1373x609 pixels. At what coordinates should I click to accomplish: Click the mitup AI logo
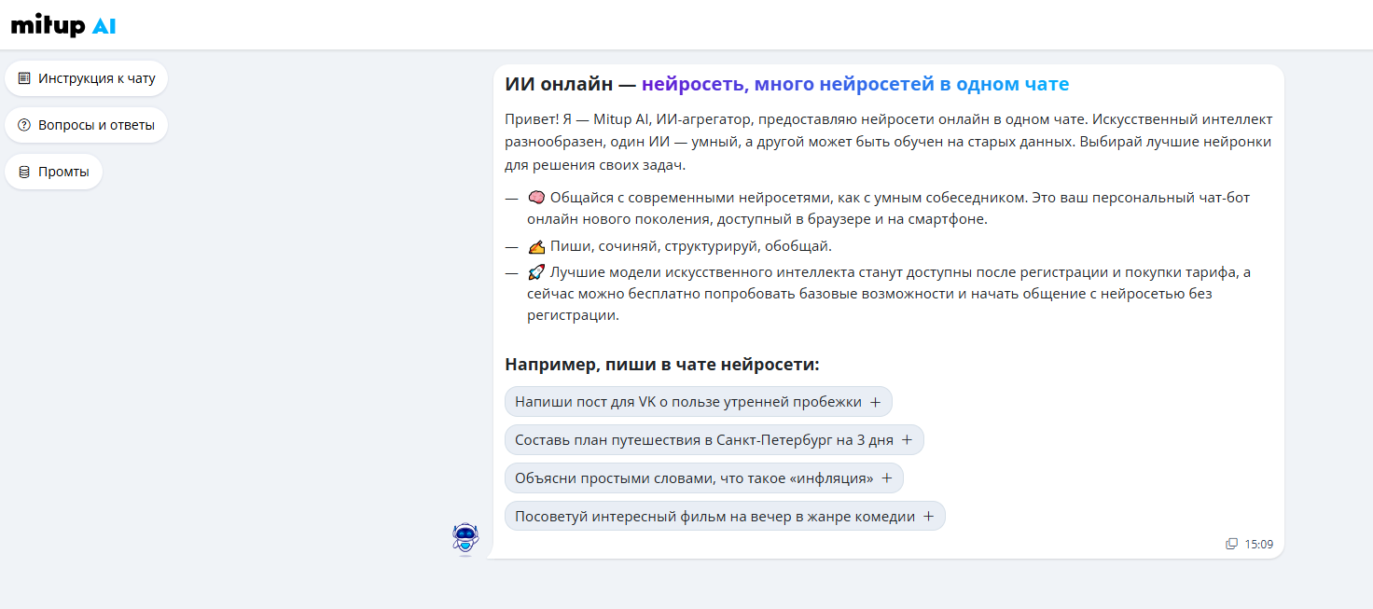point(63,26)
